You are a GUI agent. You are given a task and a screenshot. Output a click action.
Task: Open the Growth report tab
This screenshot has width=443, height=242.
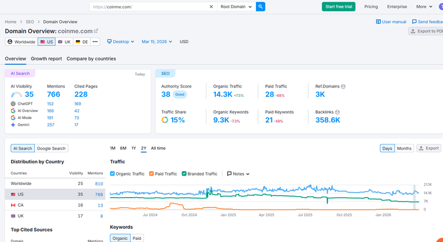pyautogui.click(x=47, y=59)
